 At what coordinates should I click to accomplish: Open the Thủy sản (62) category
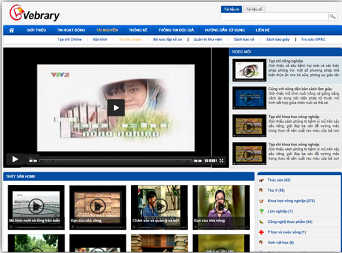[279, 180]
